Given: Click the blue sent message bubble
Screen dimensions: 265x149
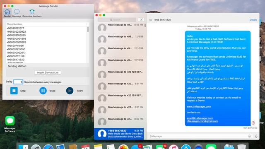Looking at the screenshot, I should point(218,78).
